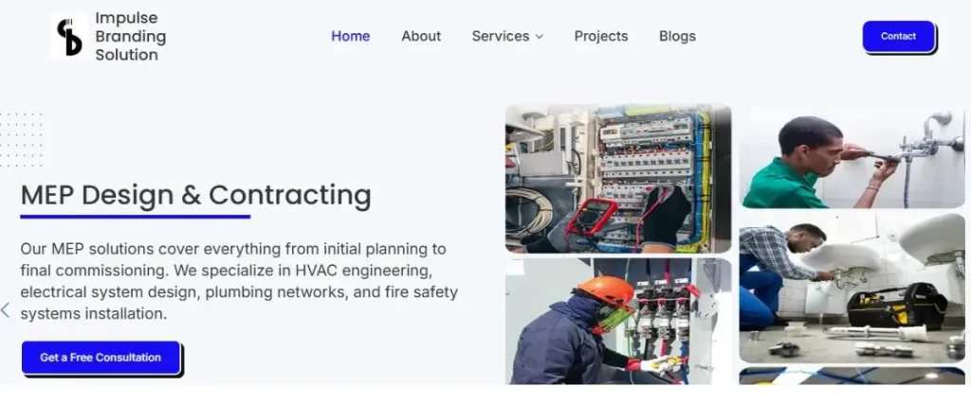This screenshot has height=404, width=971.
Task: Go to the Home page link
Action: 350,36
